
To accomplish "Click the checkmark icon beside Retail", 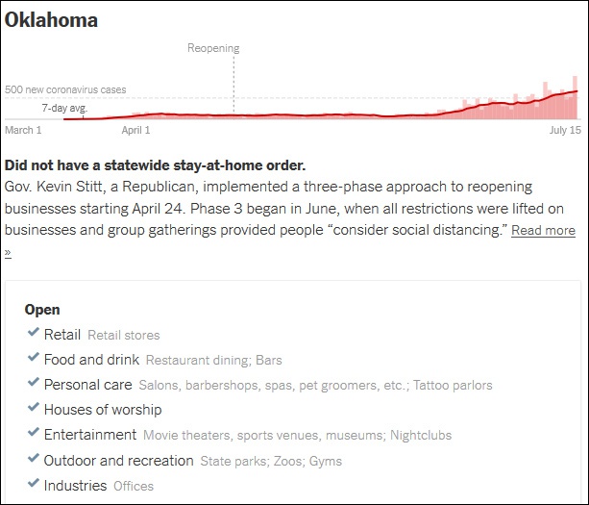I will pos(34,332).
